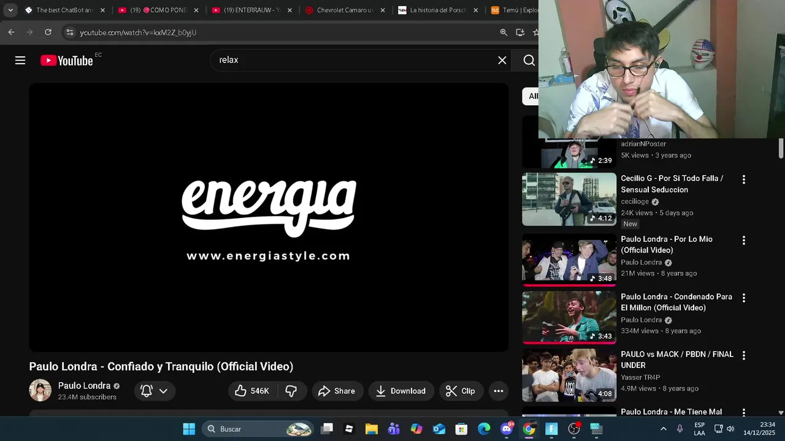Go to YouTube home via logo

[67, 60]
